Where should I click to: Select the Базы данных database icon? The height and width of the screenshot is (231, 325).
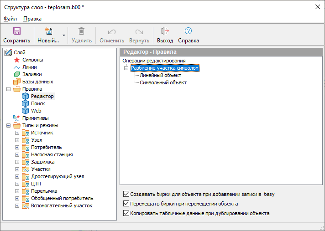[x=17, y=82]
